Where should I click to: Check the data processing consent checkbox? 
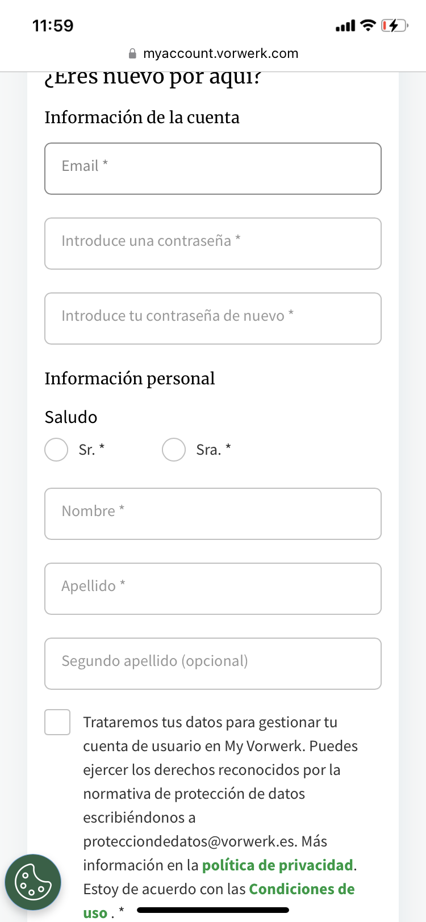[57, 722]
